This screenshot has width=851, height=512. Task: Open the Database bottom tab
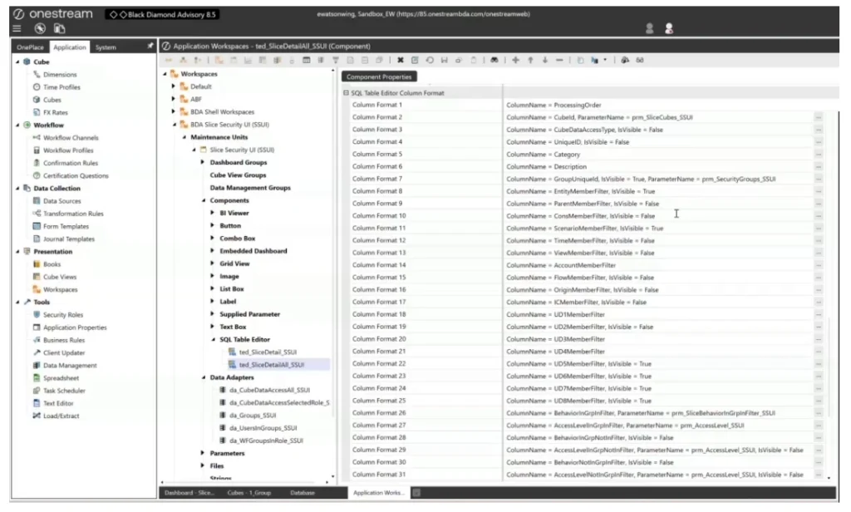pyautogui.click(x=303, y=493)
